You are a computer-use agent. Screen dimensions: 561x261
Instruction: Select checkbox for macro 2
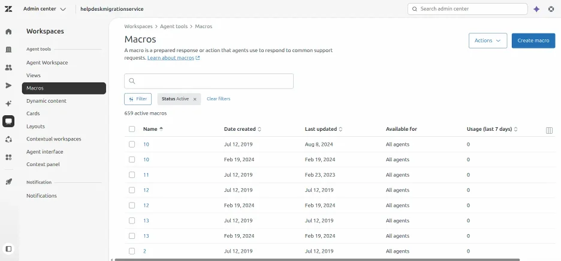tap(132, 251)
